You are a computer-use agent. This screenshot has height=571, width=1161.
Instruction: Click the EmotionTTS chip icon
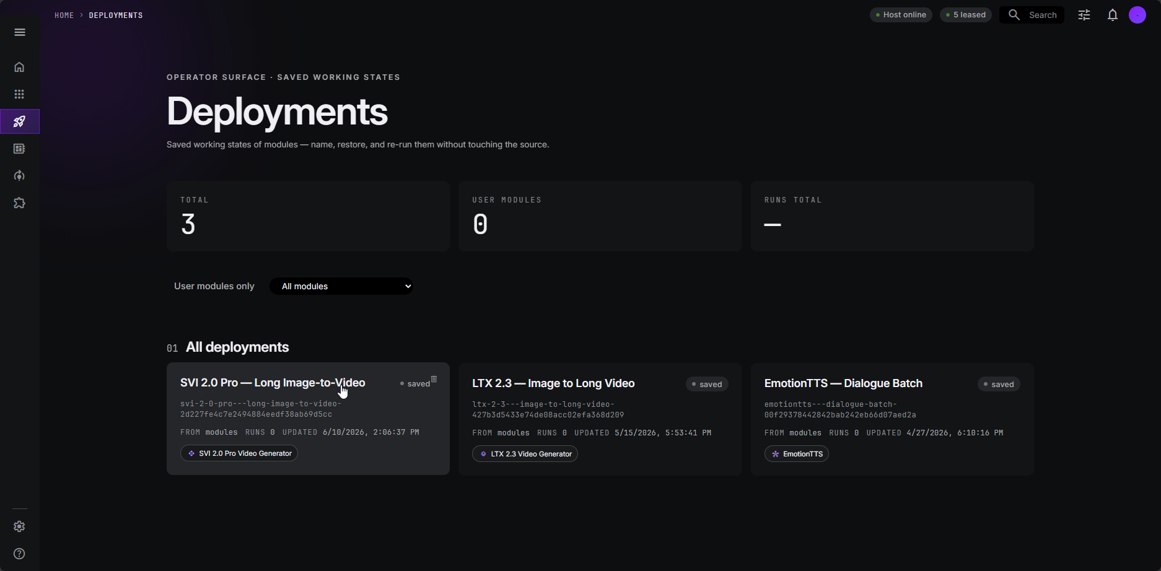pyautogui.click(x=775, y=454)
